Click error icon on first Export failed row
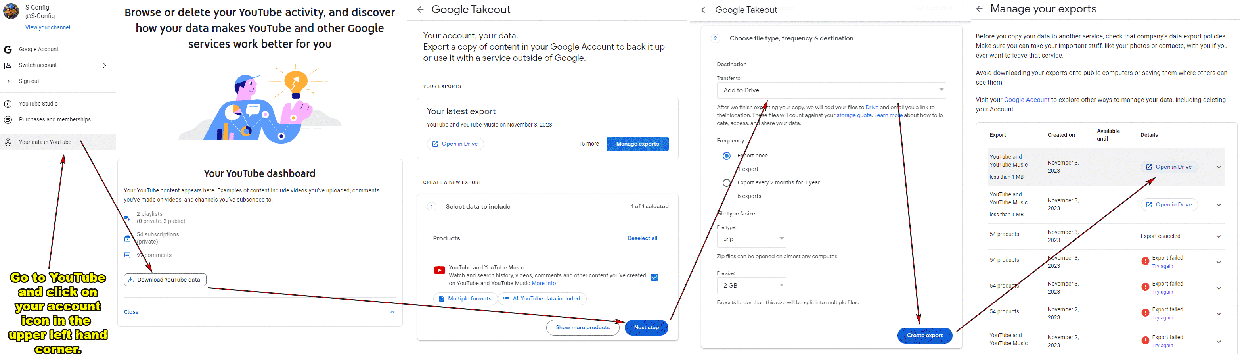Viewport: 1240px width, 363px height. click(x=1145, y=261)
